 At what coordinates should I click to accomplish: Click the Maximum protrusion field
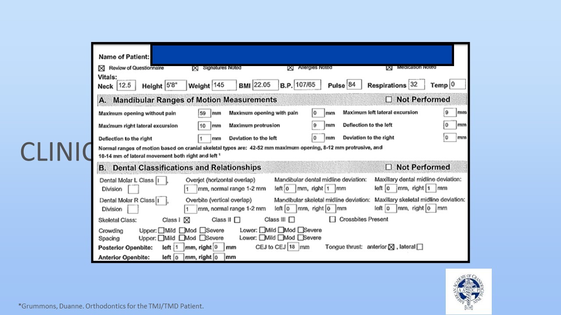318,126
